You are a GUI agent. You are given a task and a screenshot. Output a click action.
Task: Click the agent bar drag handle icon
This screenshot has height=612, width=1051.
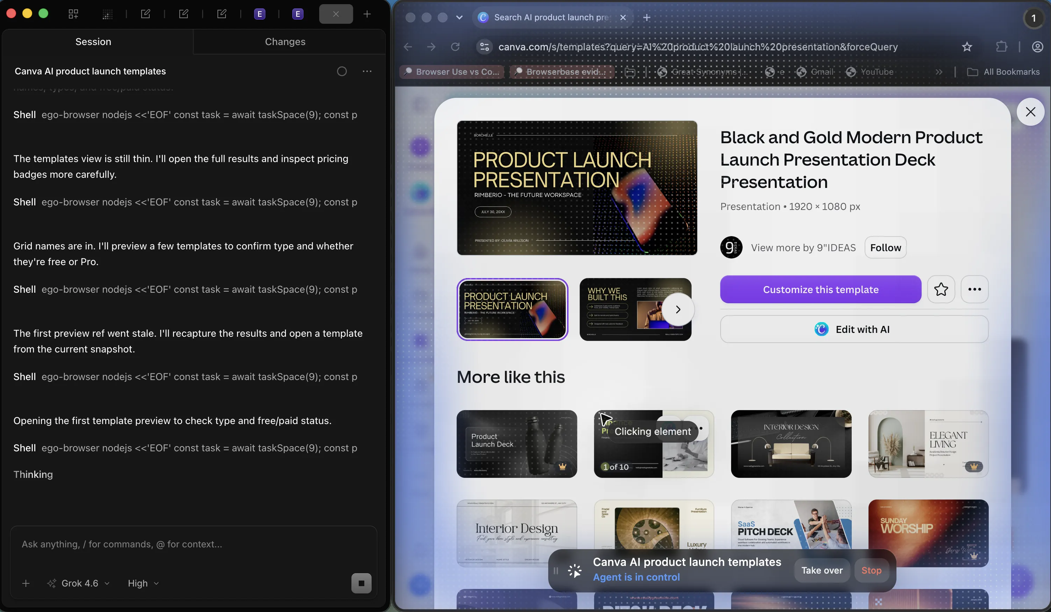pyautogui.click(x=556, y=570)
